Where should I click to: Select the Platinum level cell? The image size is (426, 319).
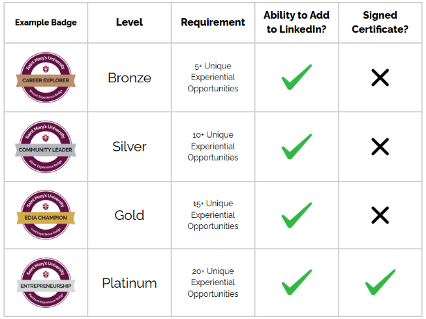point(129,283)
